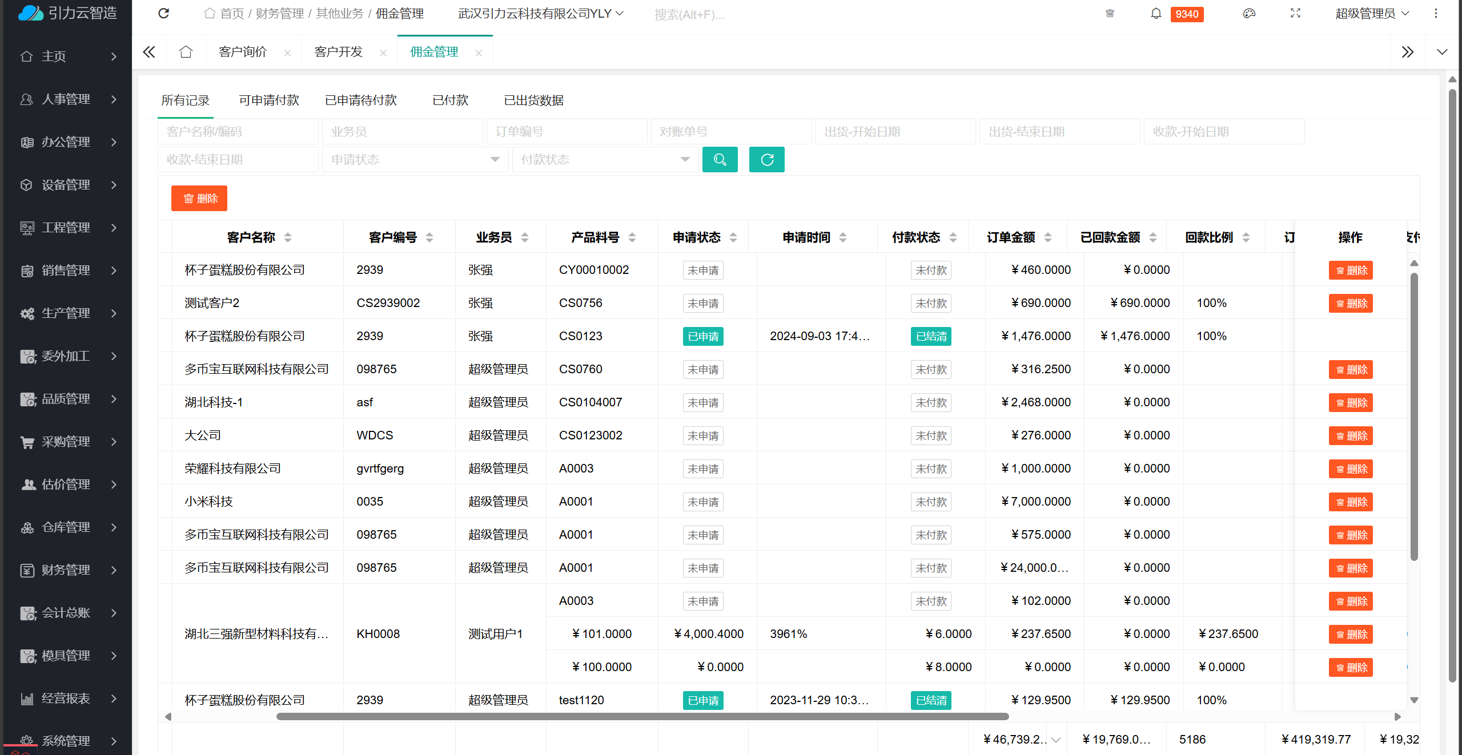Click the home icon tab
The height and width of the screenshot is (755, 1462).
(186, 52)
